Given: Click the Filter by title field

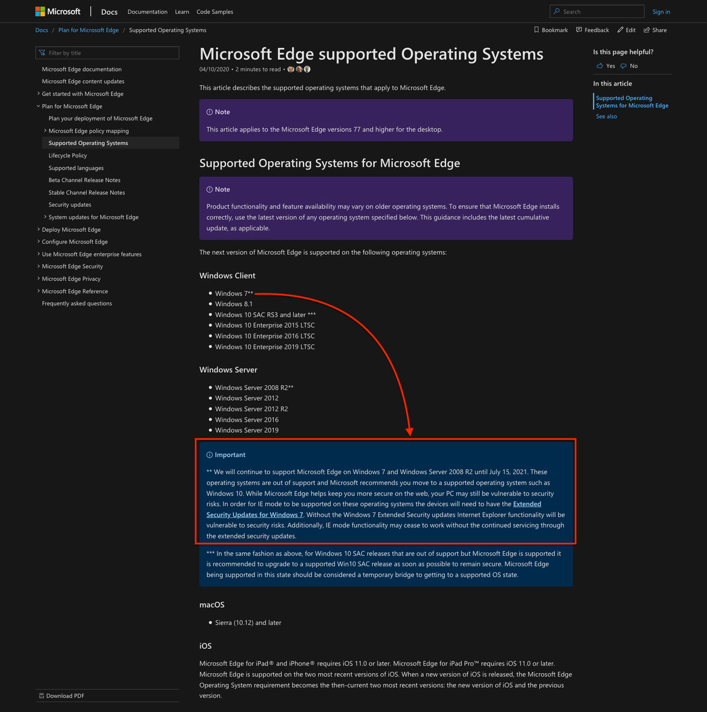Looking at the screenshot, I should [x=107, y=53].
